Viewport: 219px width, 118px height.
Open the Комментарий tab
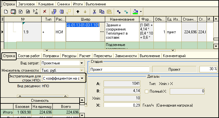point(174,56)
